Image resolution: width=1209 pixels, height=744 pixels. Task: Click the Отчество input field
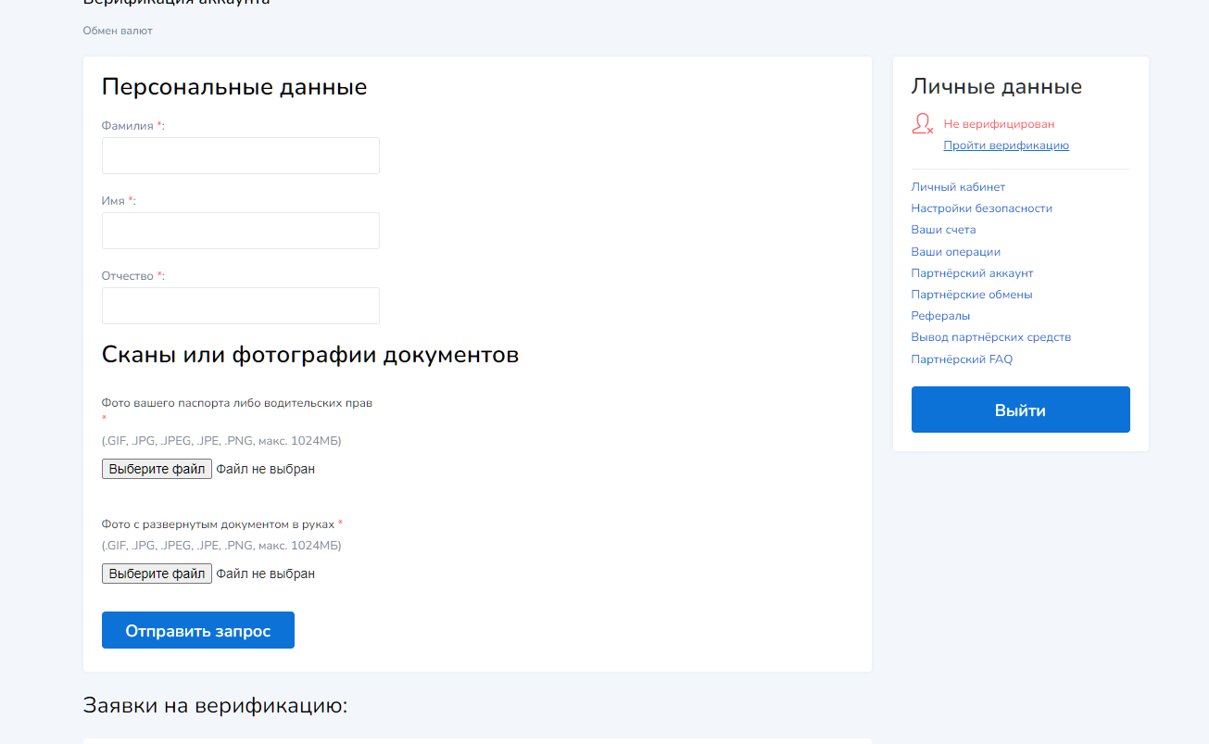241,306
